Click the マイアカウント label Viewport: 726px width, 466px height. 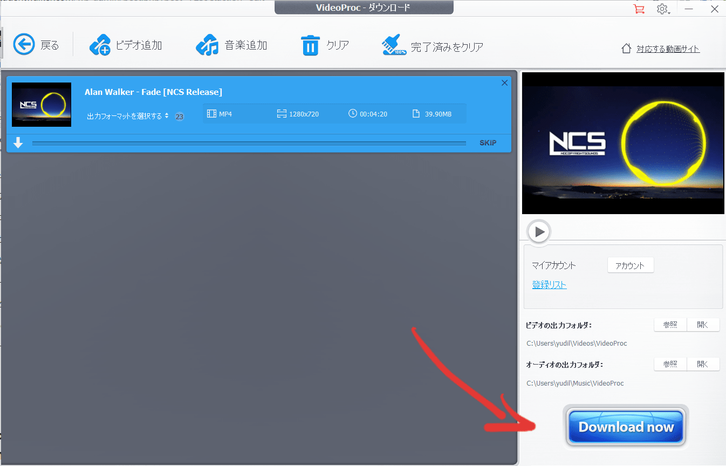[554, 265]
